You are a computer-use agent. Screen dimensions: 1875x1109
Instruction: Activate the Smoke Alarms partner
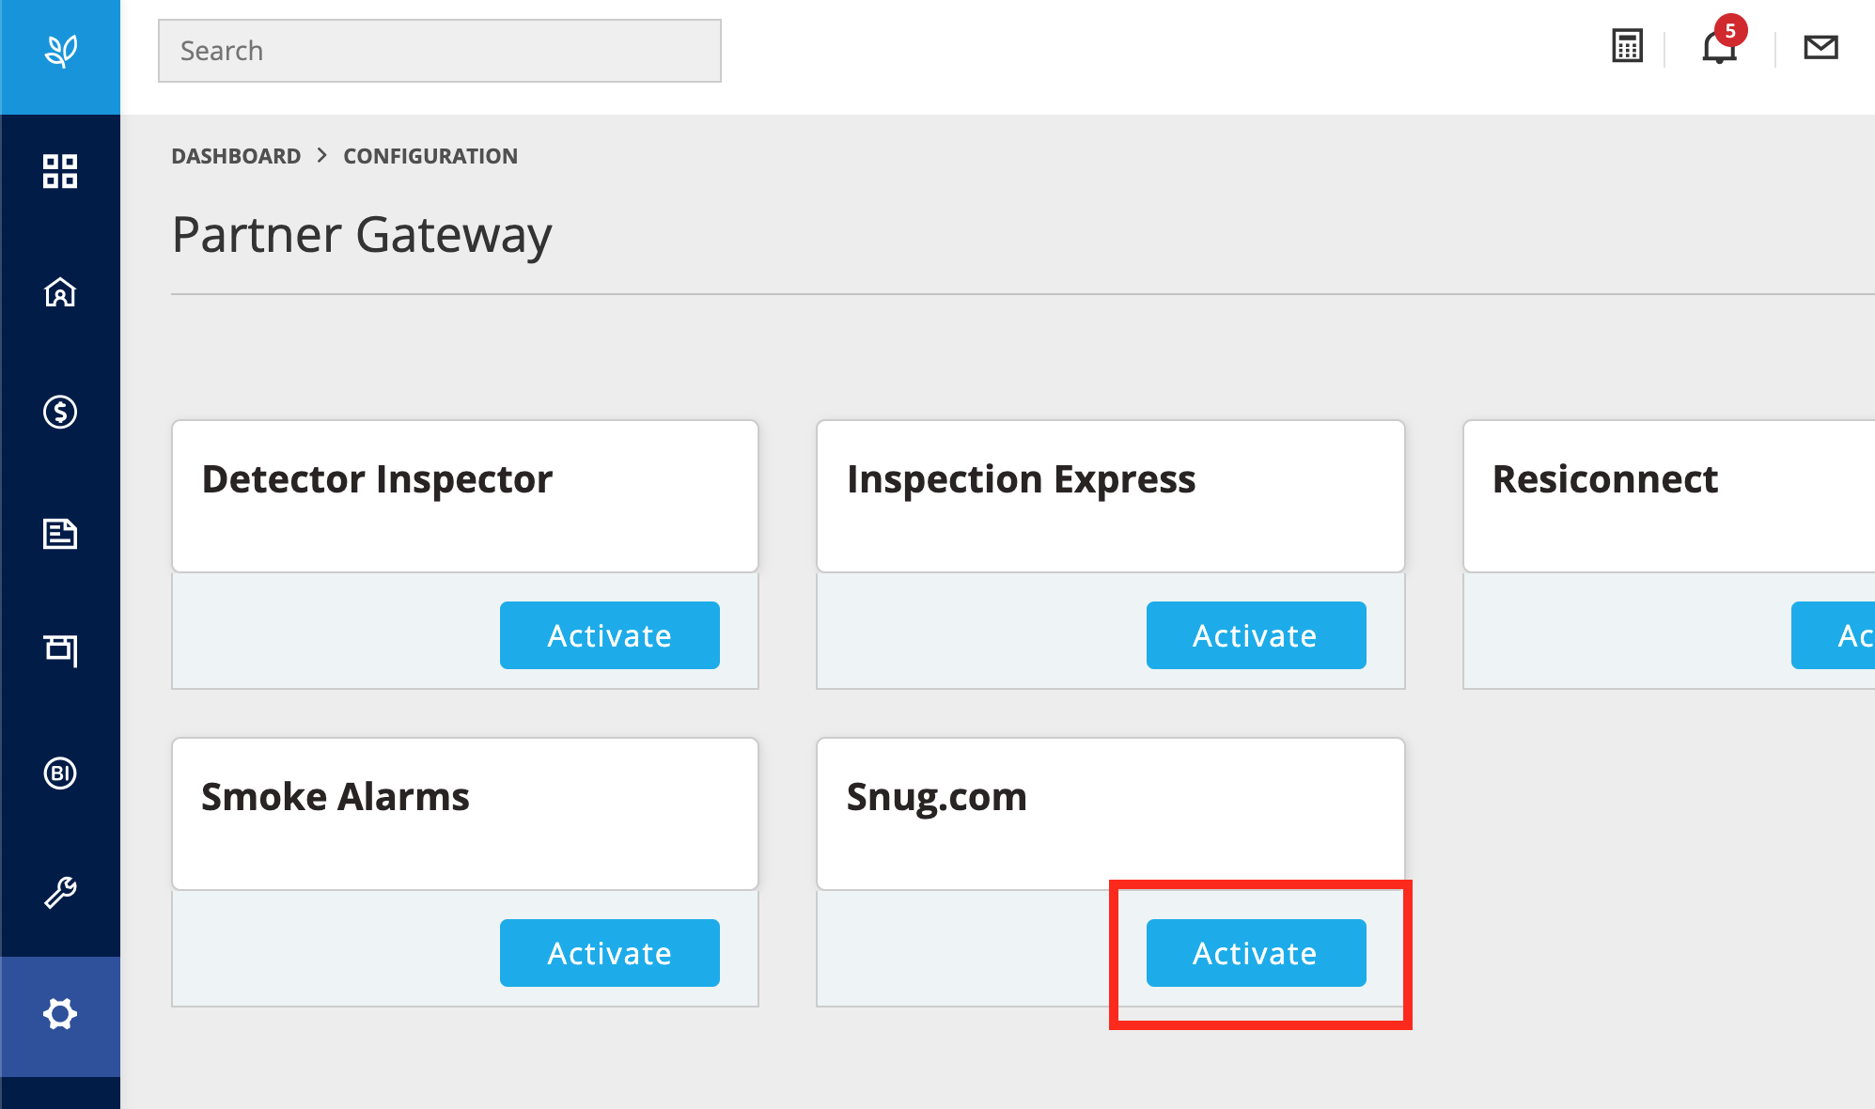click(609, 953)
